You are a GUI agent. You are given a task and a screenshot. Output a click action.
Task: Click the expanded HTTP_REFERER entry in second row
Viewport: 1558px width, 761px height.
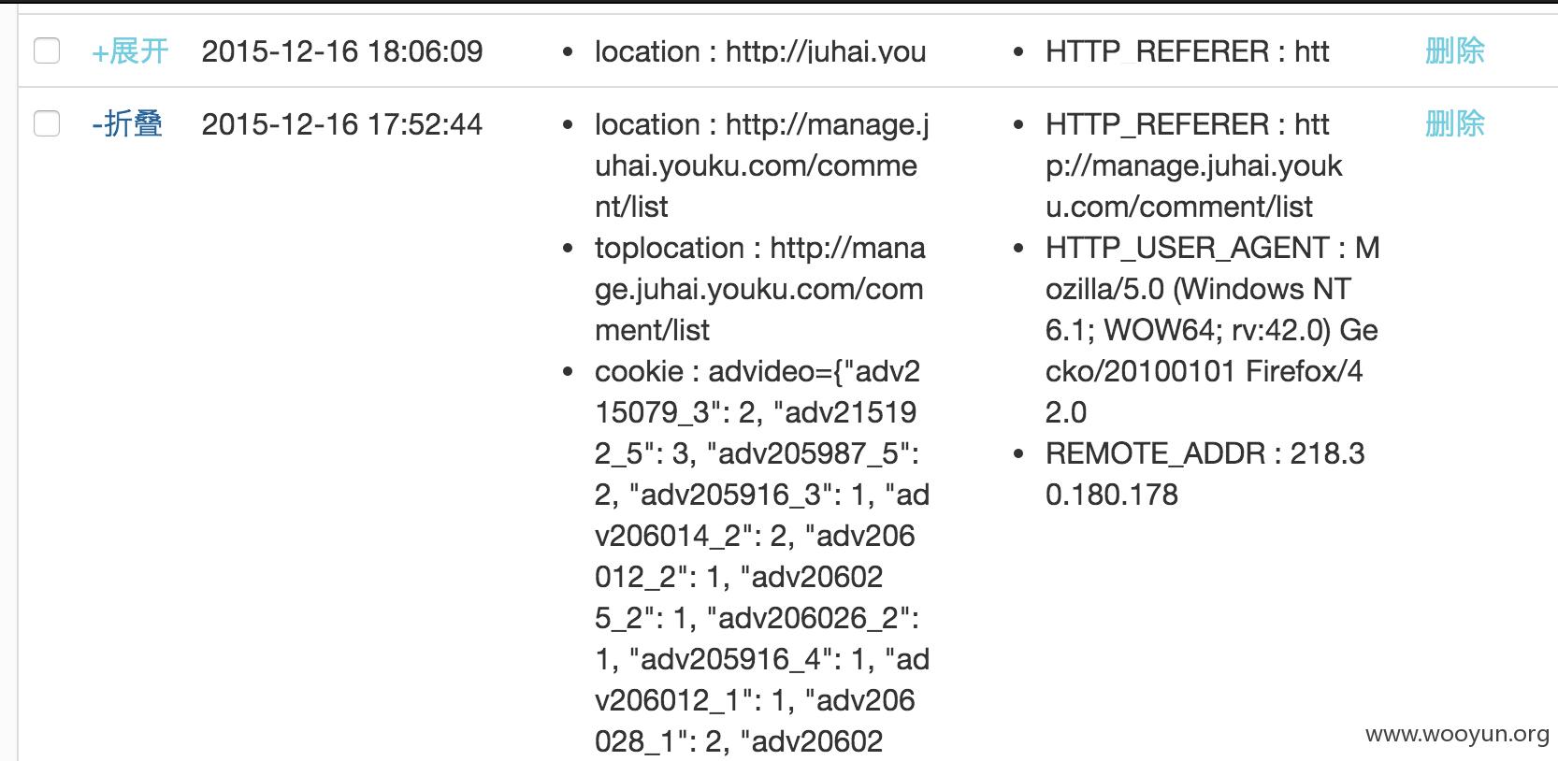pos(1194,165)
